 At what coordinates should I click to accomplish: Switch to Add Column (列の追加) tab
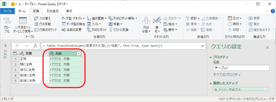(52, 11)
